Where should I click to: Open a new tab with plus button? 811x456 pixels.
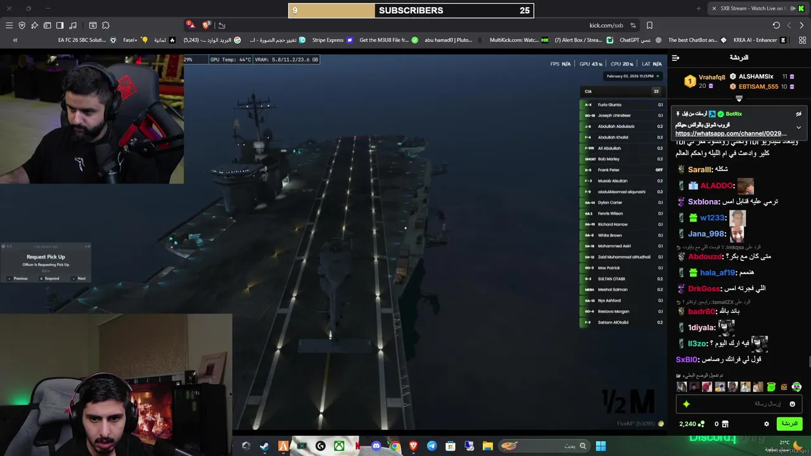point(698,8)
